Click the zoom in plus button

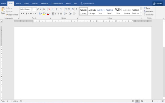click(x=159, y=101)
